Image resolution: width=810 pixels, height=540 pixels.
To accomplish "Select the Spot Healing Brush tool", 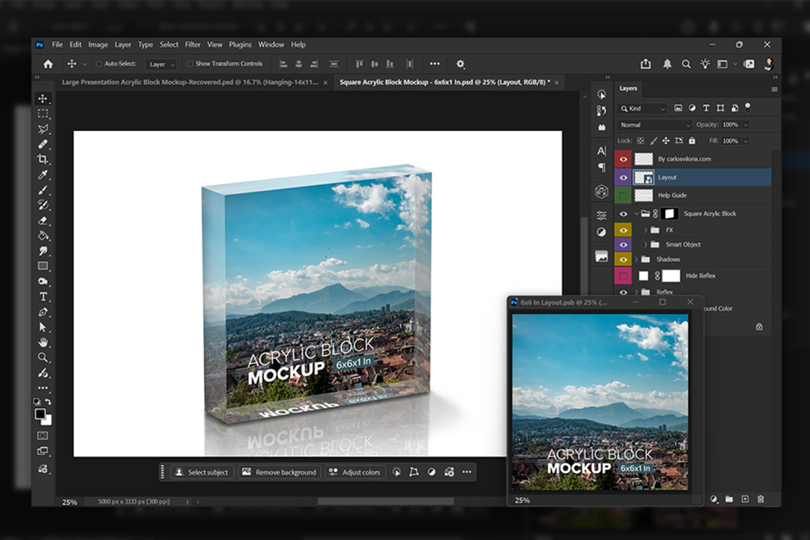I will pyautogui.click(x=43, y=144).
